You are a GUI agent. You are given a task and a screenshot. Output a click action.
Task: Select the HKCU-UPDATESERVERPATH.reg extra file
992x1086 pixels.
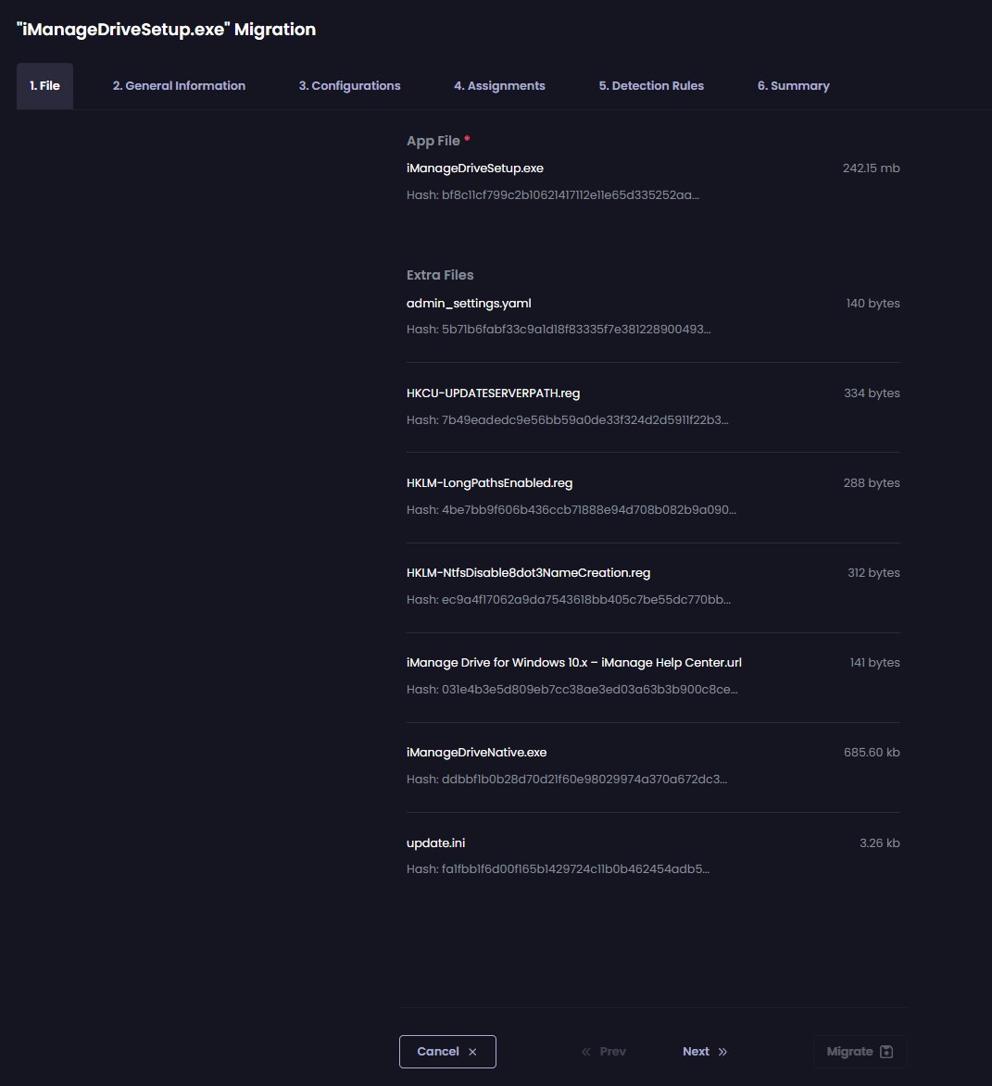click(x=493, y=393)
